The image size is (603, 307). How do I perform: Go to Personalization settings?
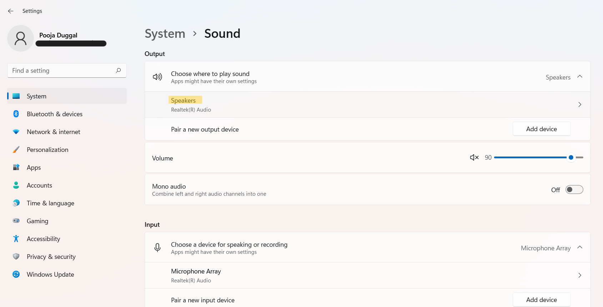47,150
